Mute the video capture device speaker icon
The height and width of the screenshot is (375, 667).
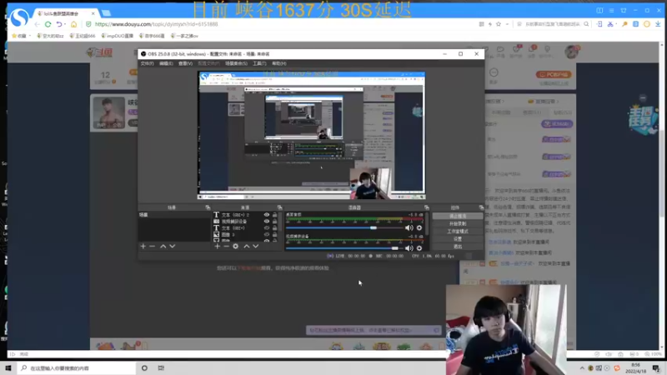point(409,247)
